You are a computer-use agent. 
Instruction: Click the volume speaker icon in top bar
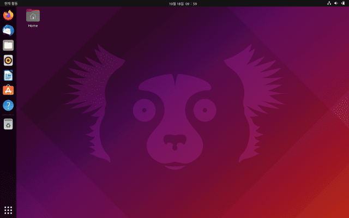click(x=336, y=3)
